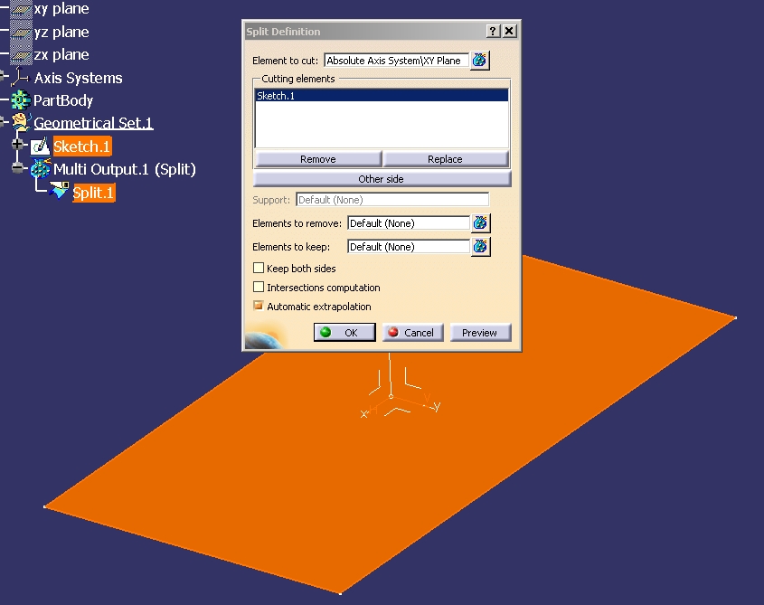Image resolution: width=764 pixels, height=605 pixels.
Task: Select the xy plane label
Action: pyautogui.click(x=61, y=9)
